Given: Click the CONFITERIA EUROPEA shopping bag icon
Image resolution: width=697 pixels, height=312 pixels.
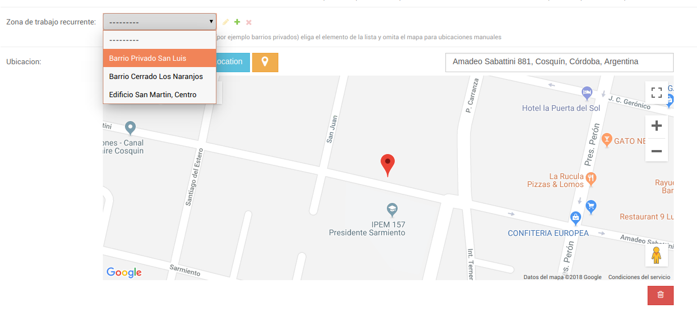Looking at the screenshot, I should (575, 218).
